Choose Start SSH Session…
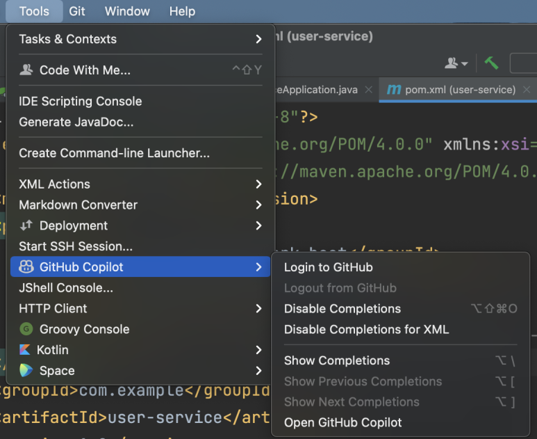 point(140,246)
